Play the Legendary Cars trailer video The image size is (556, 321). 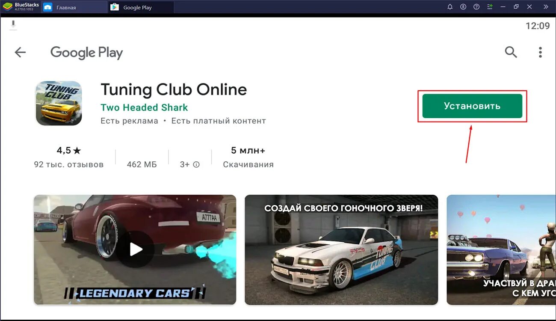pyautogui.click(x=135, y=250)
